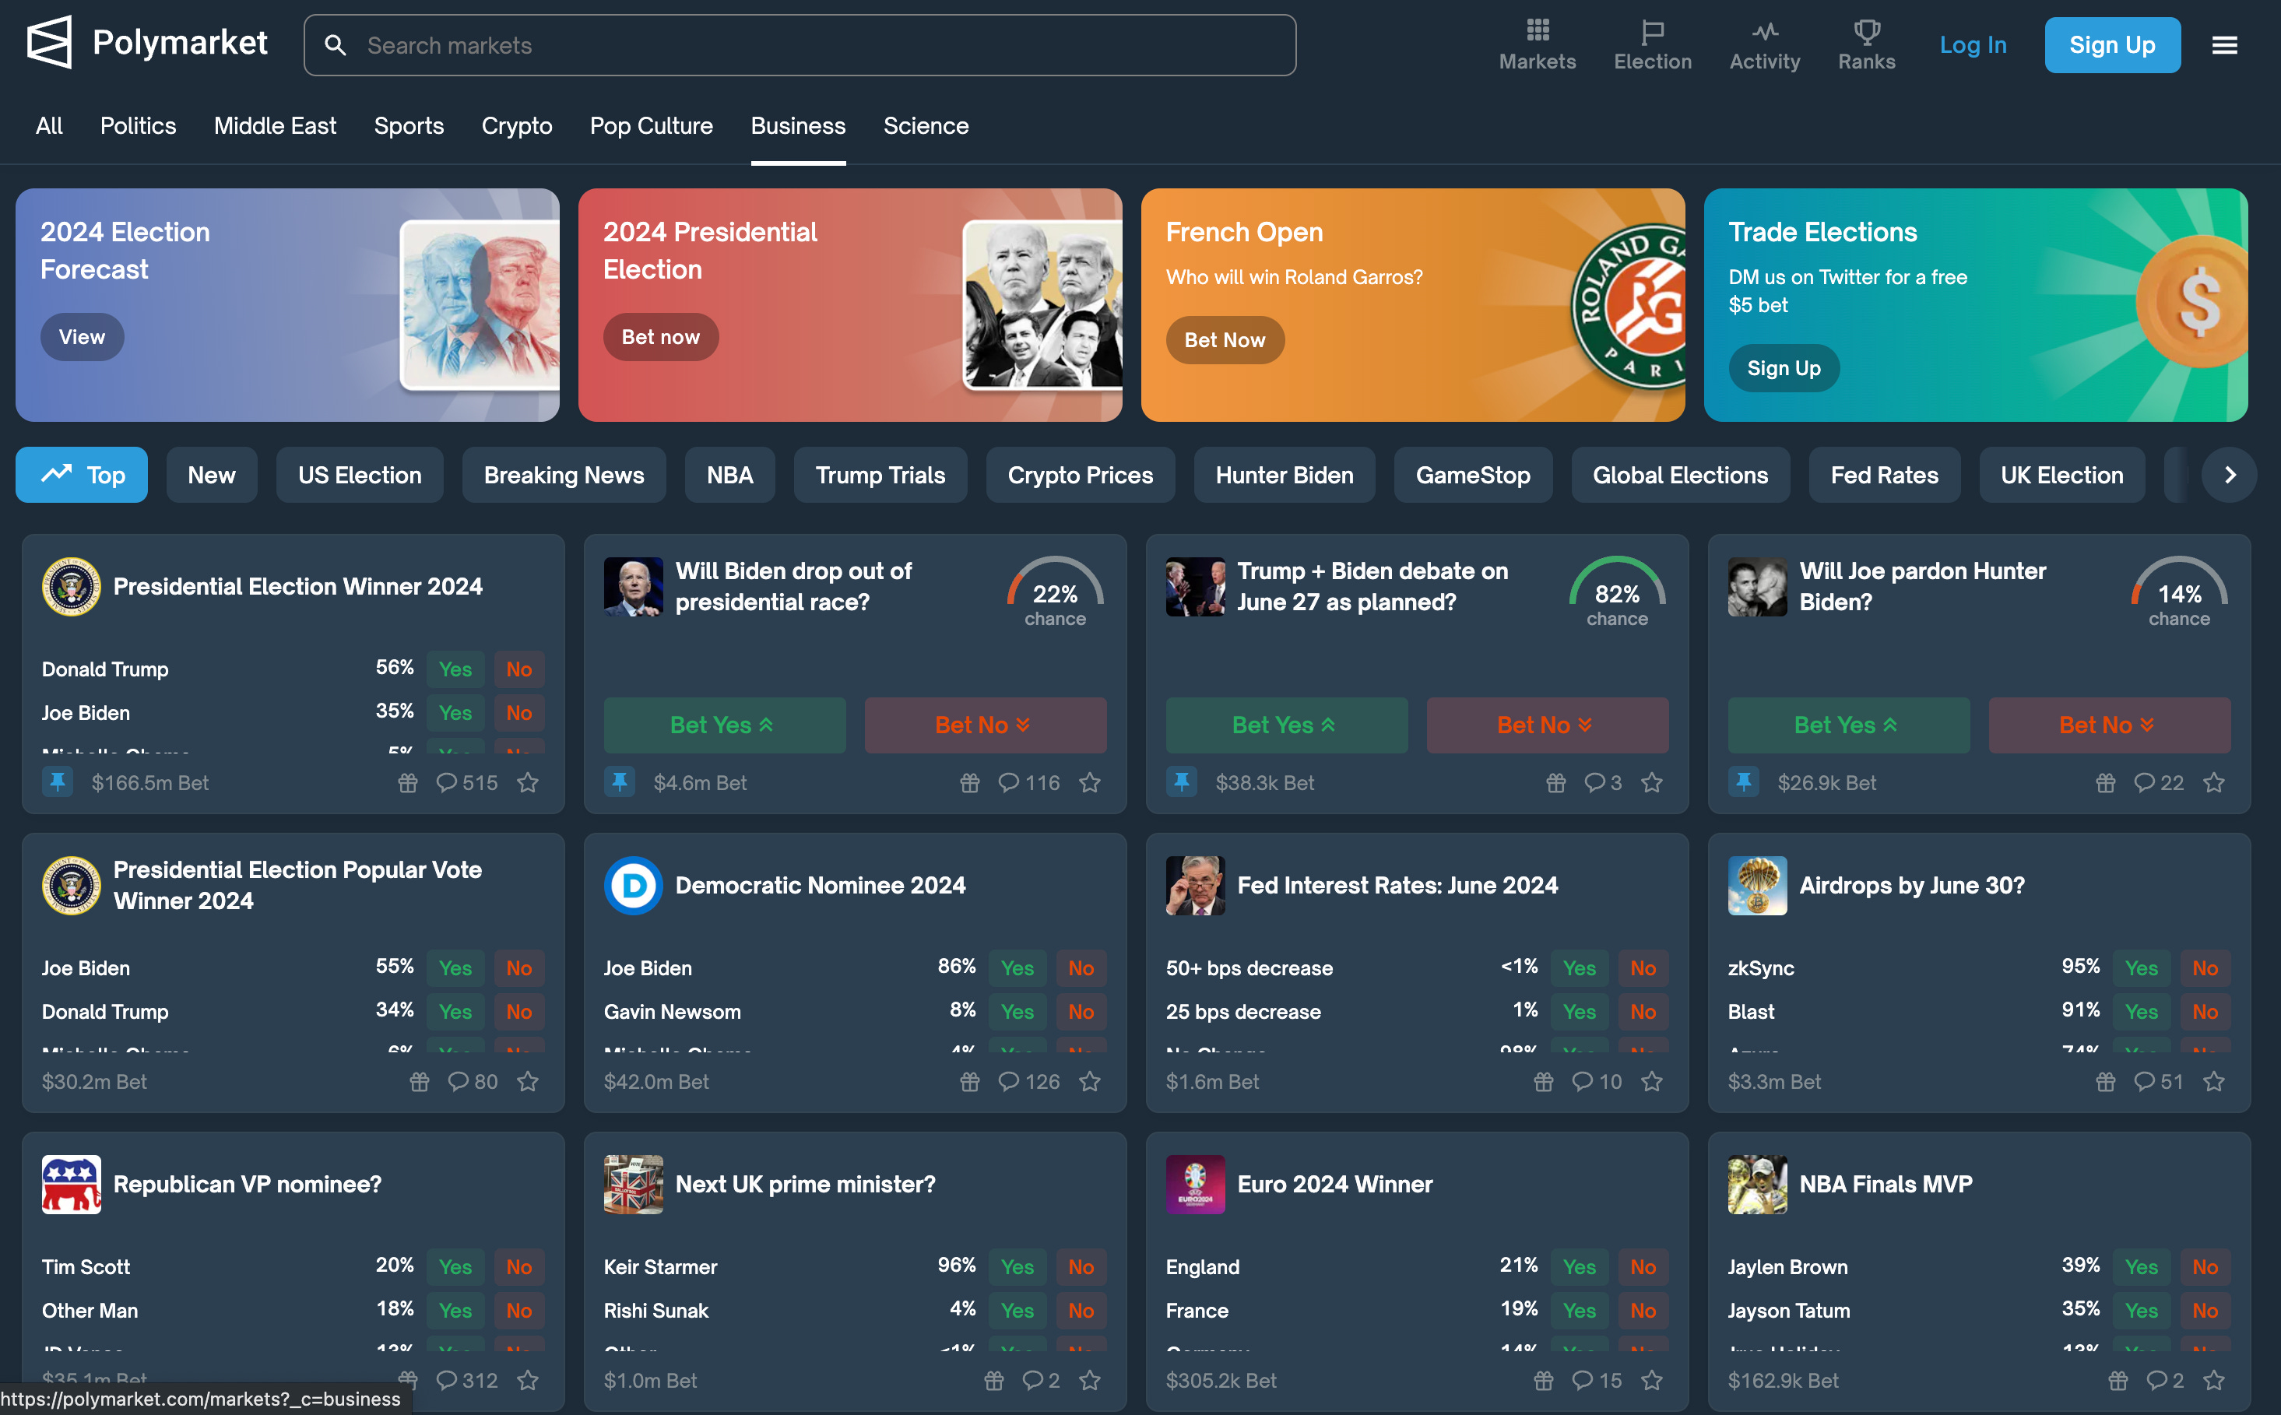Open comments (116) on Biden drop out card
Screen dimensions: 2281x1415
pos(1028,782)
